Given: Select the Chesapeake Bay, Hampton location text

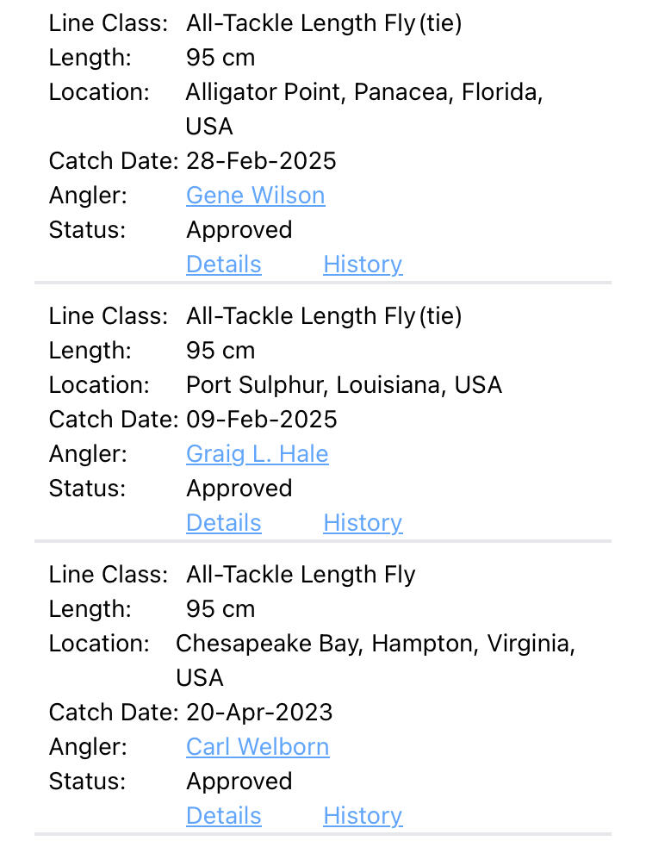Looking at the screenshot, I should coord(375,644).
